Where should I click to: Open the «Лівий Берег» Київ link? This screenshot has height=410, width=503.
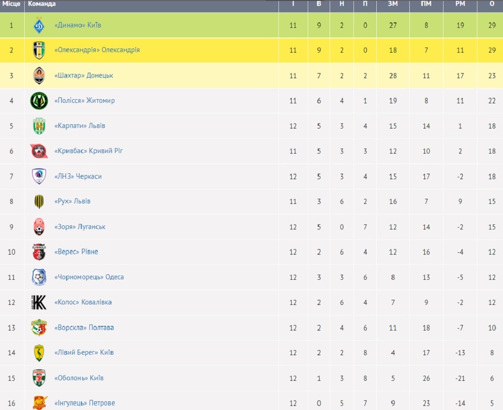tap(84, 352)
